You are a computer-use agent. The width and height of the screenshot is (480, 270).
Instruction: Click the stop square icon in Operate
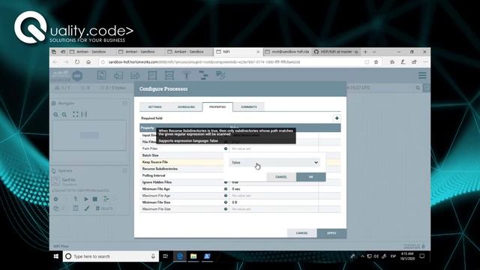95,199
